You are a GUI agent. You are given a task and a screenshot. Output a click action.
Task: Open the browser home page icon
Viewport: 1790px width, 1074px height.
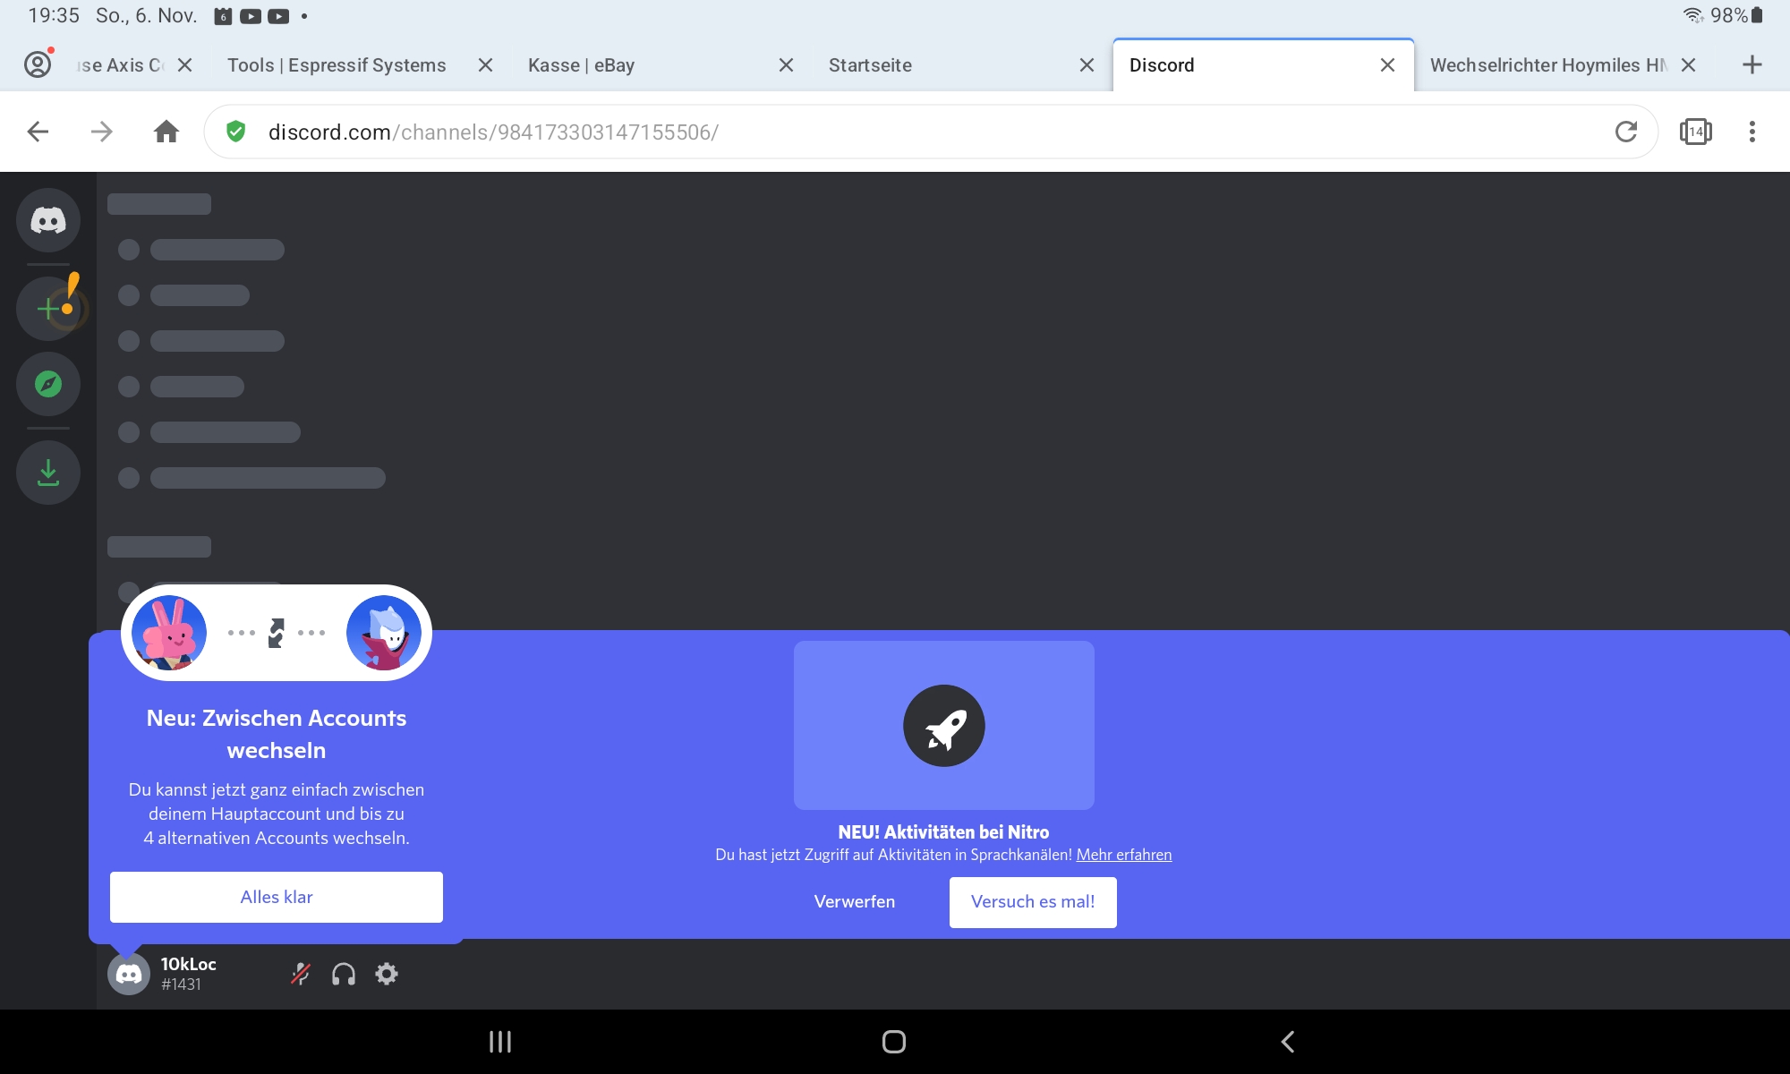(166, 132)
